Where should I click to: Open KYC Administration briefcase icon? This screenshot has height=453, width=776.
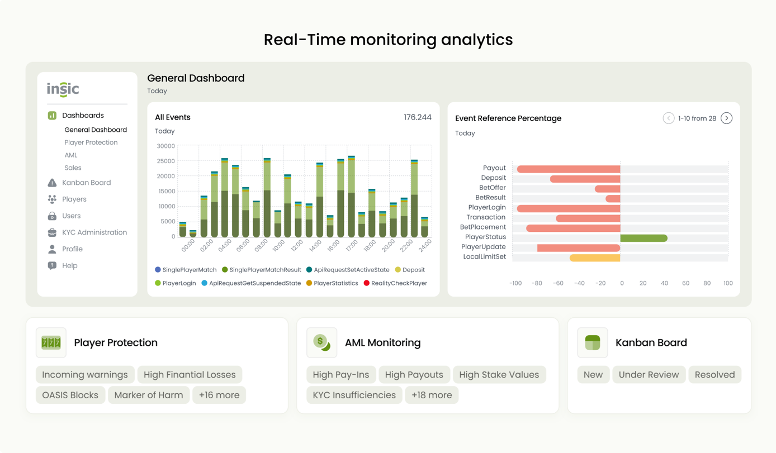click(x=52, y=232)
